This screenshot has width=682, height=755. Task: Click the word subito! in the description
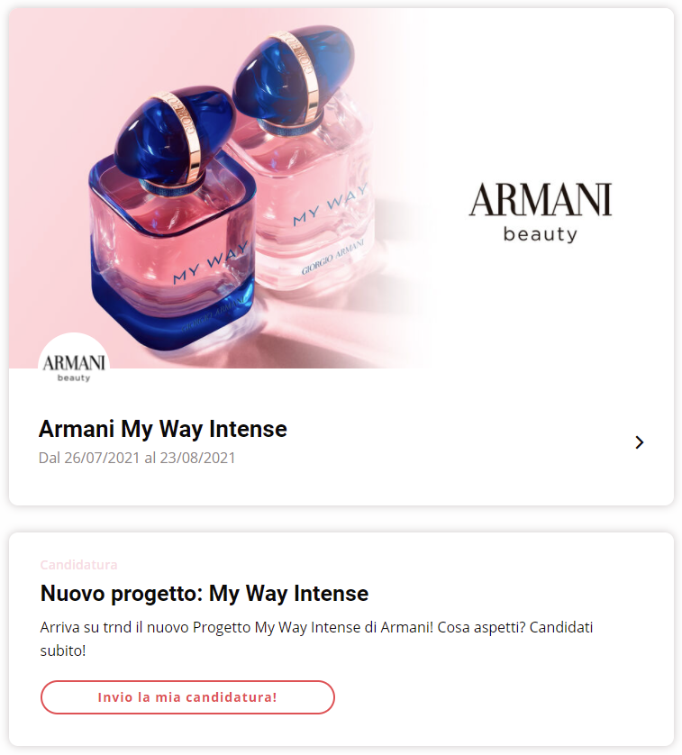[x=63, y=650]
